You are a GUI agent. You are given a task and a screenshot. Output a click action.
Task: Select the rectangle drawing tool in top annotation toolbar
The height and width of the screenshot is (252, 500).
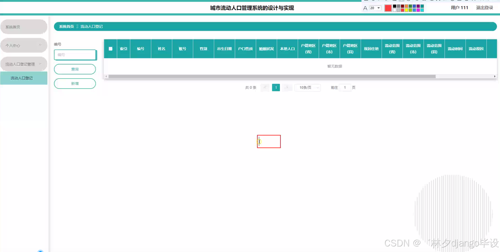366,1
